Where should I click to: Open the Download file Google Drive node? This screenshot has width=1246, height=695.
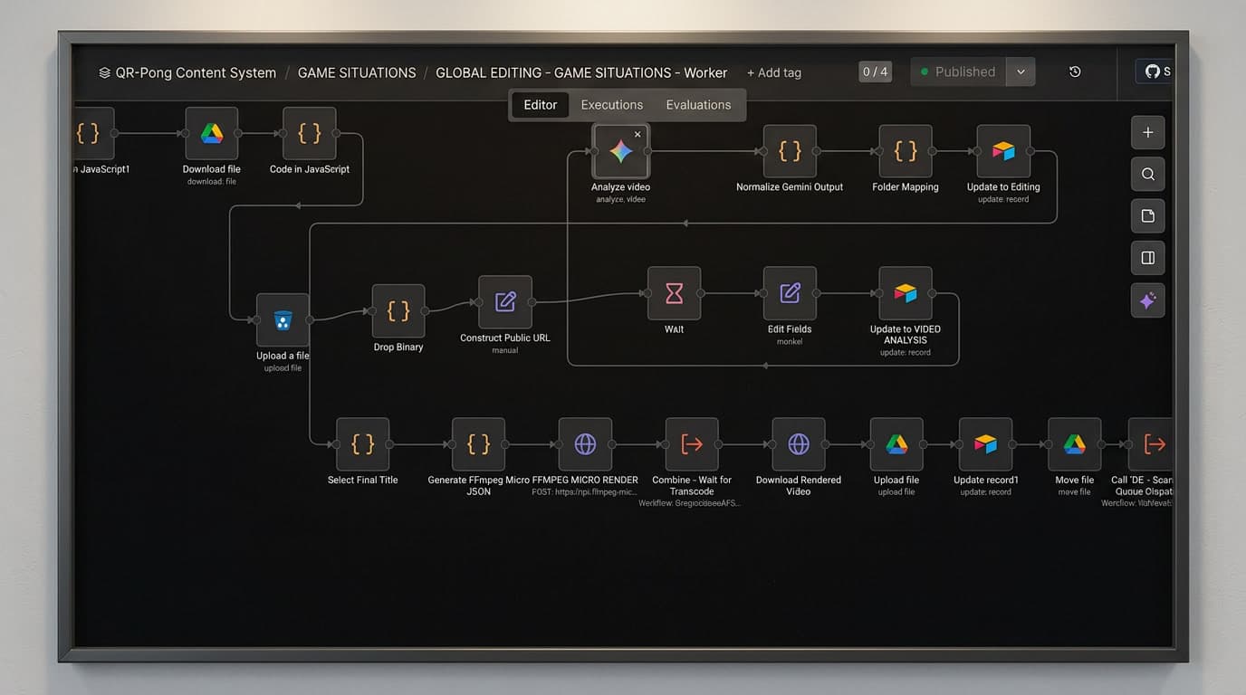tap(211, 132)
